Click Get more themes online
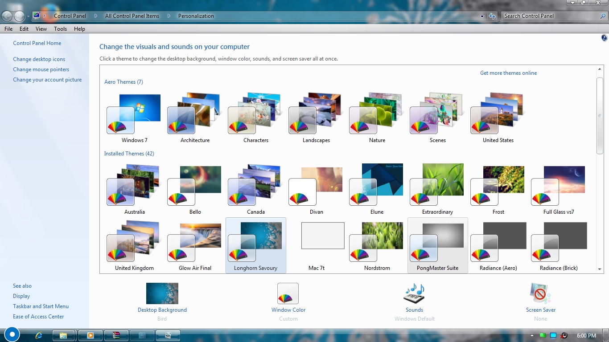The width and height of the screenshot is (609, 342). 508,73
